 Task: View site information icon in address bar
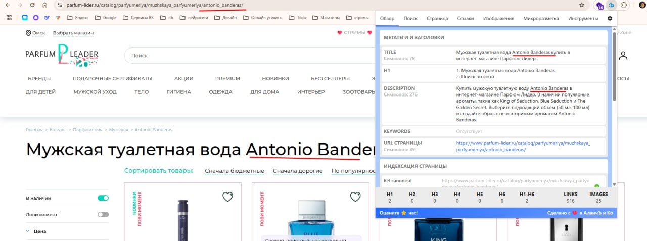[60, 5]
